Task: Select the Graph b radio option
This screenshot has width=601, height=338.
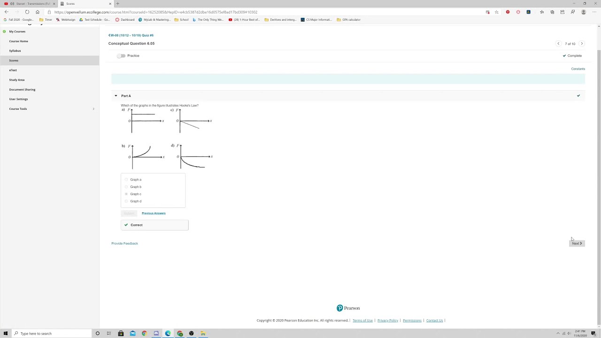Action: coord(126,187)
